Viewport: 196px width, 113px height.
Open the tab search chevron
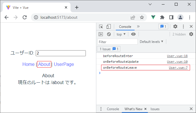[150, 4]
